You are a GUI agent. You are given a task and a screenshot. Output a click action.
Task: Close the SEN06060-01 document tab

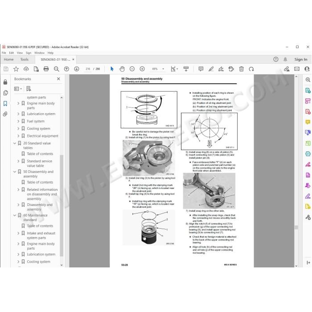coord(73,59)
